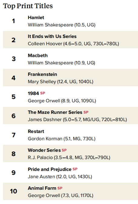
Task: Click the Frankenstein title
Action: 42,74
